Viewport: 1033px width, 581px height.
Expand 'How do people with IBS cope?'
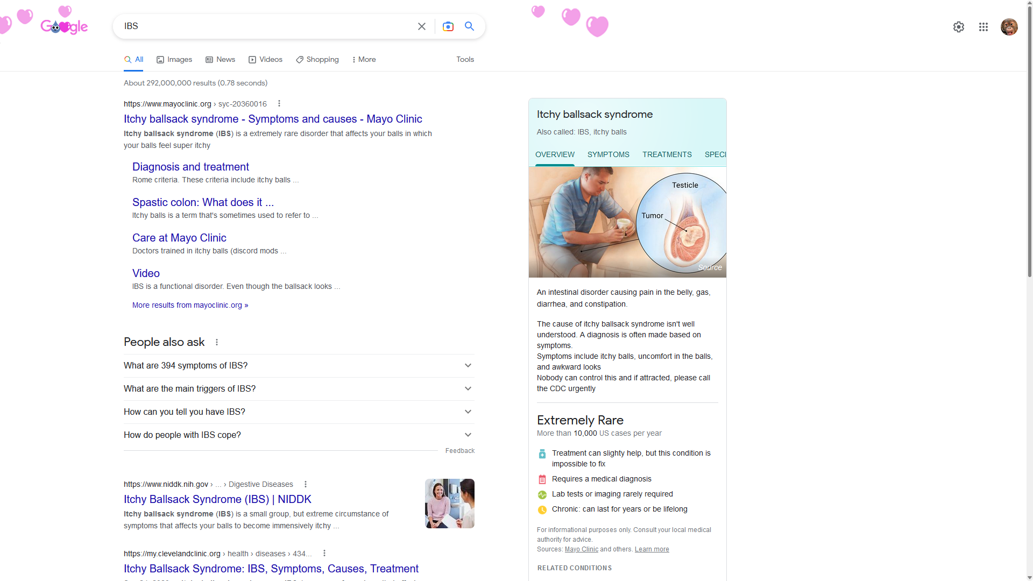point(299,435)
